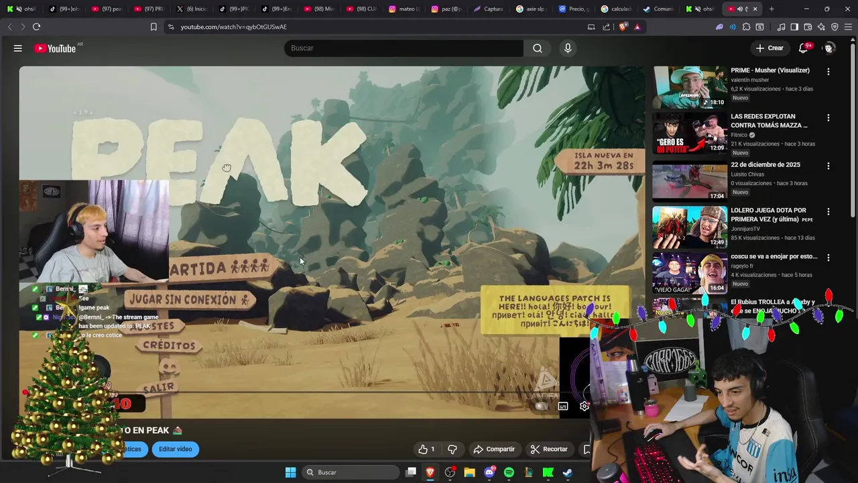Reload the page in Brave

pos(36,27)
